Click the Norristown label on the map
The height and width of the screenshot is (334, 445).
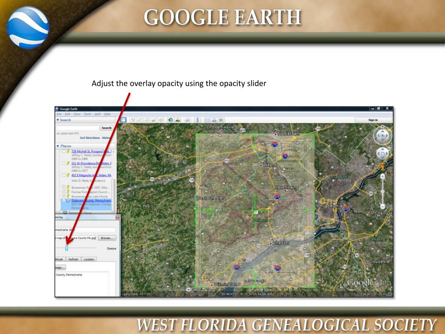pos(288,134)
